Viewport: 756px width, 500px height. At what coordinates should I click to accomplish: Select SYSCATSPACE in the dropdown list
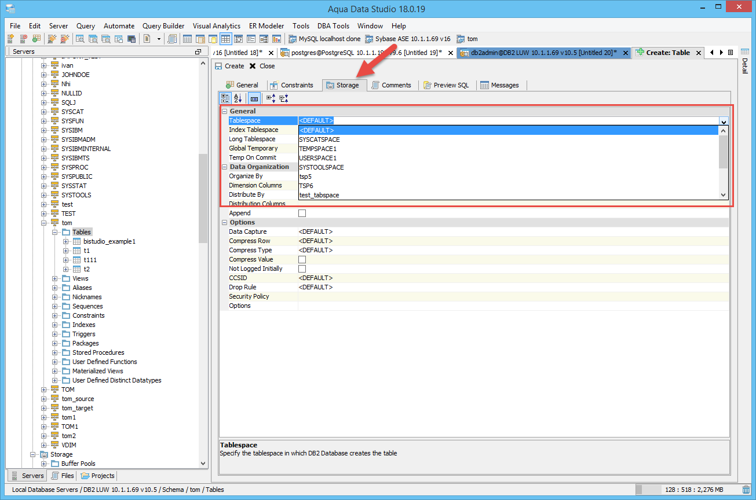coord(508,139)
